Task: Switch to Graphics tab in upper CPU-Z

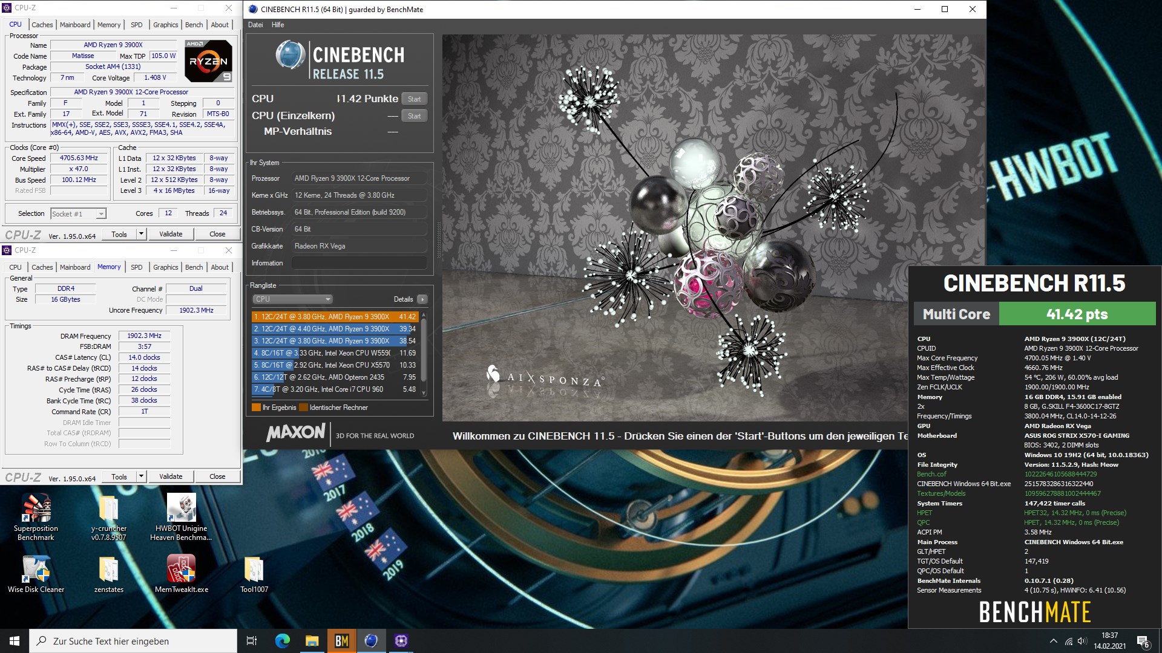Action: [x=165, y=25]
